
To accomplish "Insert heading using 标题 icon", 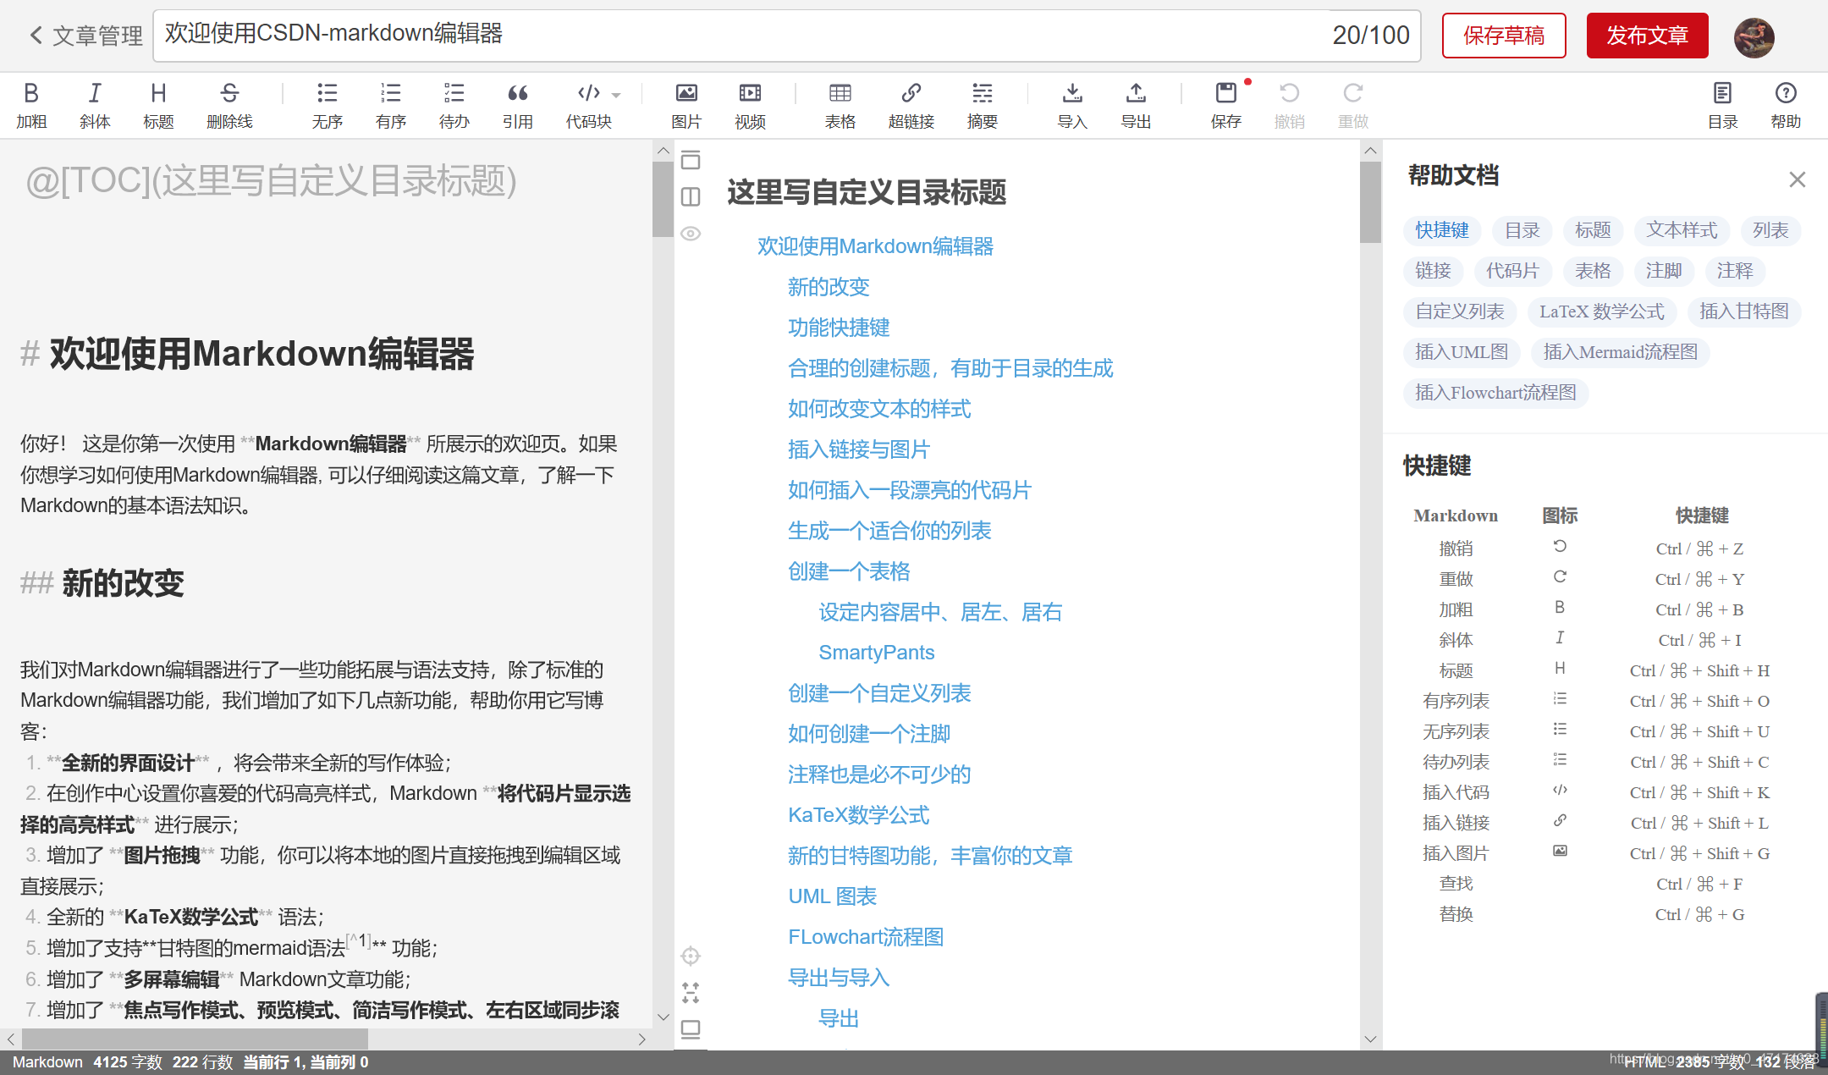I will [158, 105].
